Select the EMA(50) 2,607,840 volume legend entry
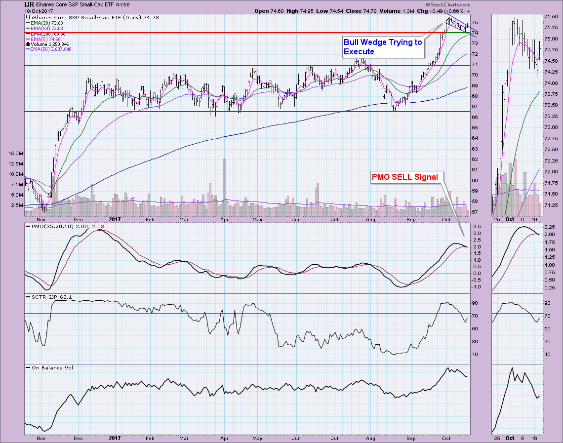This screenshot has height=443, width=563. click(x=48, y=49)
